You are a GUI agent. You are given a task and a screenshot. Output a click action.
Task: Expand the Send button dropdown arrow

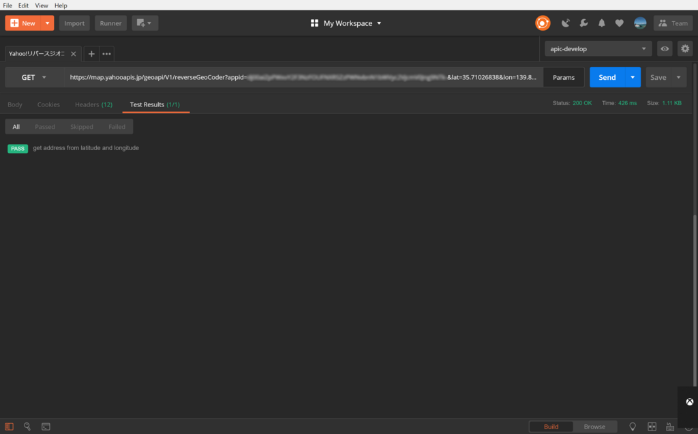point(633,77)
